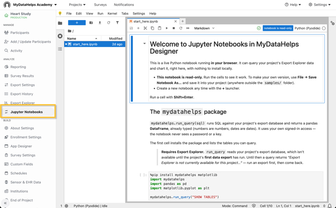This screenshot has width=336, height=208.
Task: Click the root folder breadcrumb
Action: pos(71,31)
